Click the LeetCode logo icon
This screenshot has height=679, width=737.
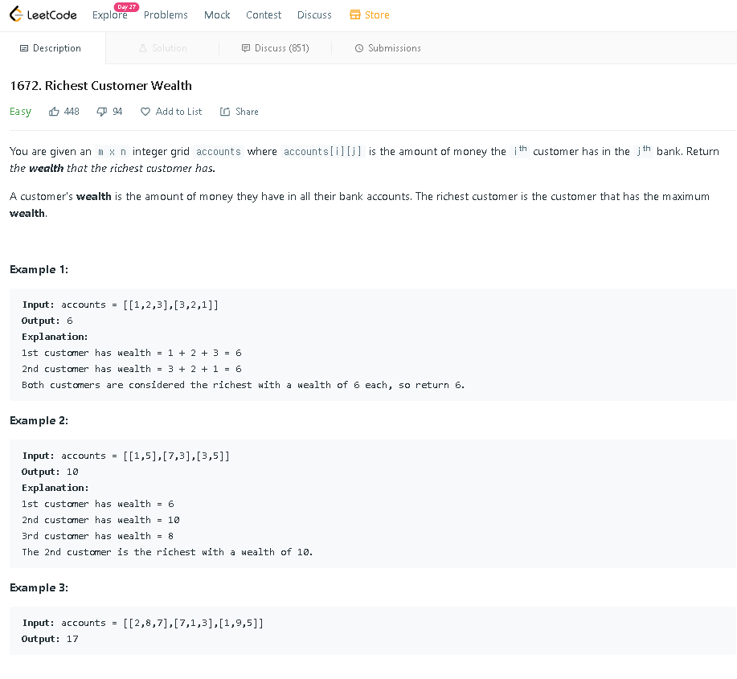(x=16, y=14)
